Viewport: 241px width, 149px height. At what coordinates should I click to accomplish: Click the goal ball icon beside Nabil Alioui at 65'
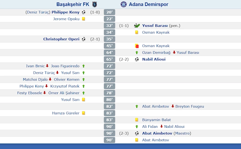pos(137,59)
